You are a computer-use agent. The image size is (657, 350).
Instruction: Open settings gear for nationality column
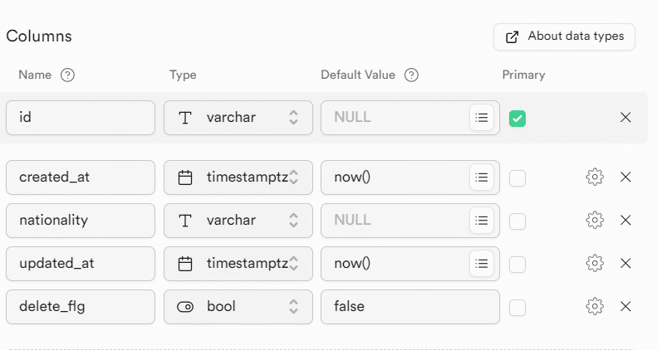pyautogui.click(x=594, y=221)
